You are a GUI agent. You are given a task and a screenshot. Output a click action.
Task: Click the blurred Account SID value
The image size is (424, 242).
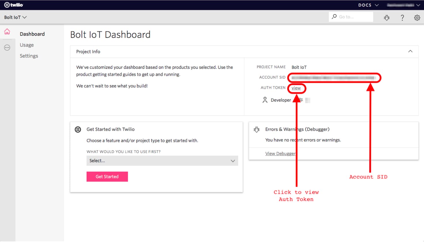pyautogui.click(x=334, y=78)
